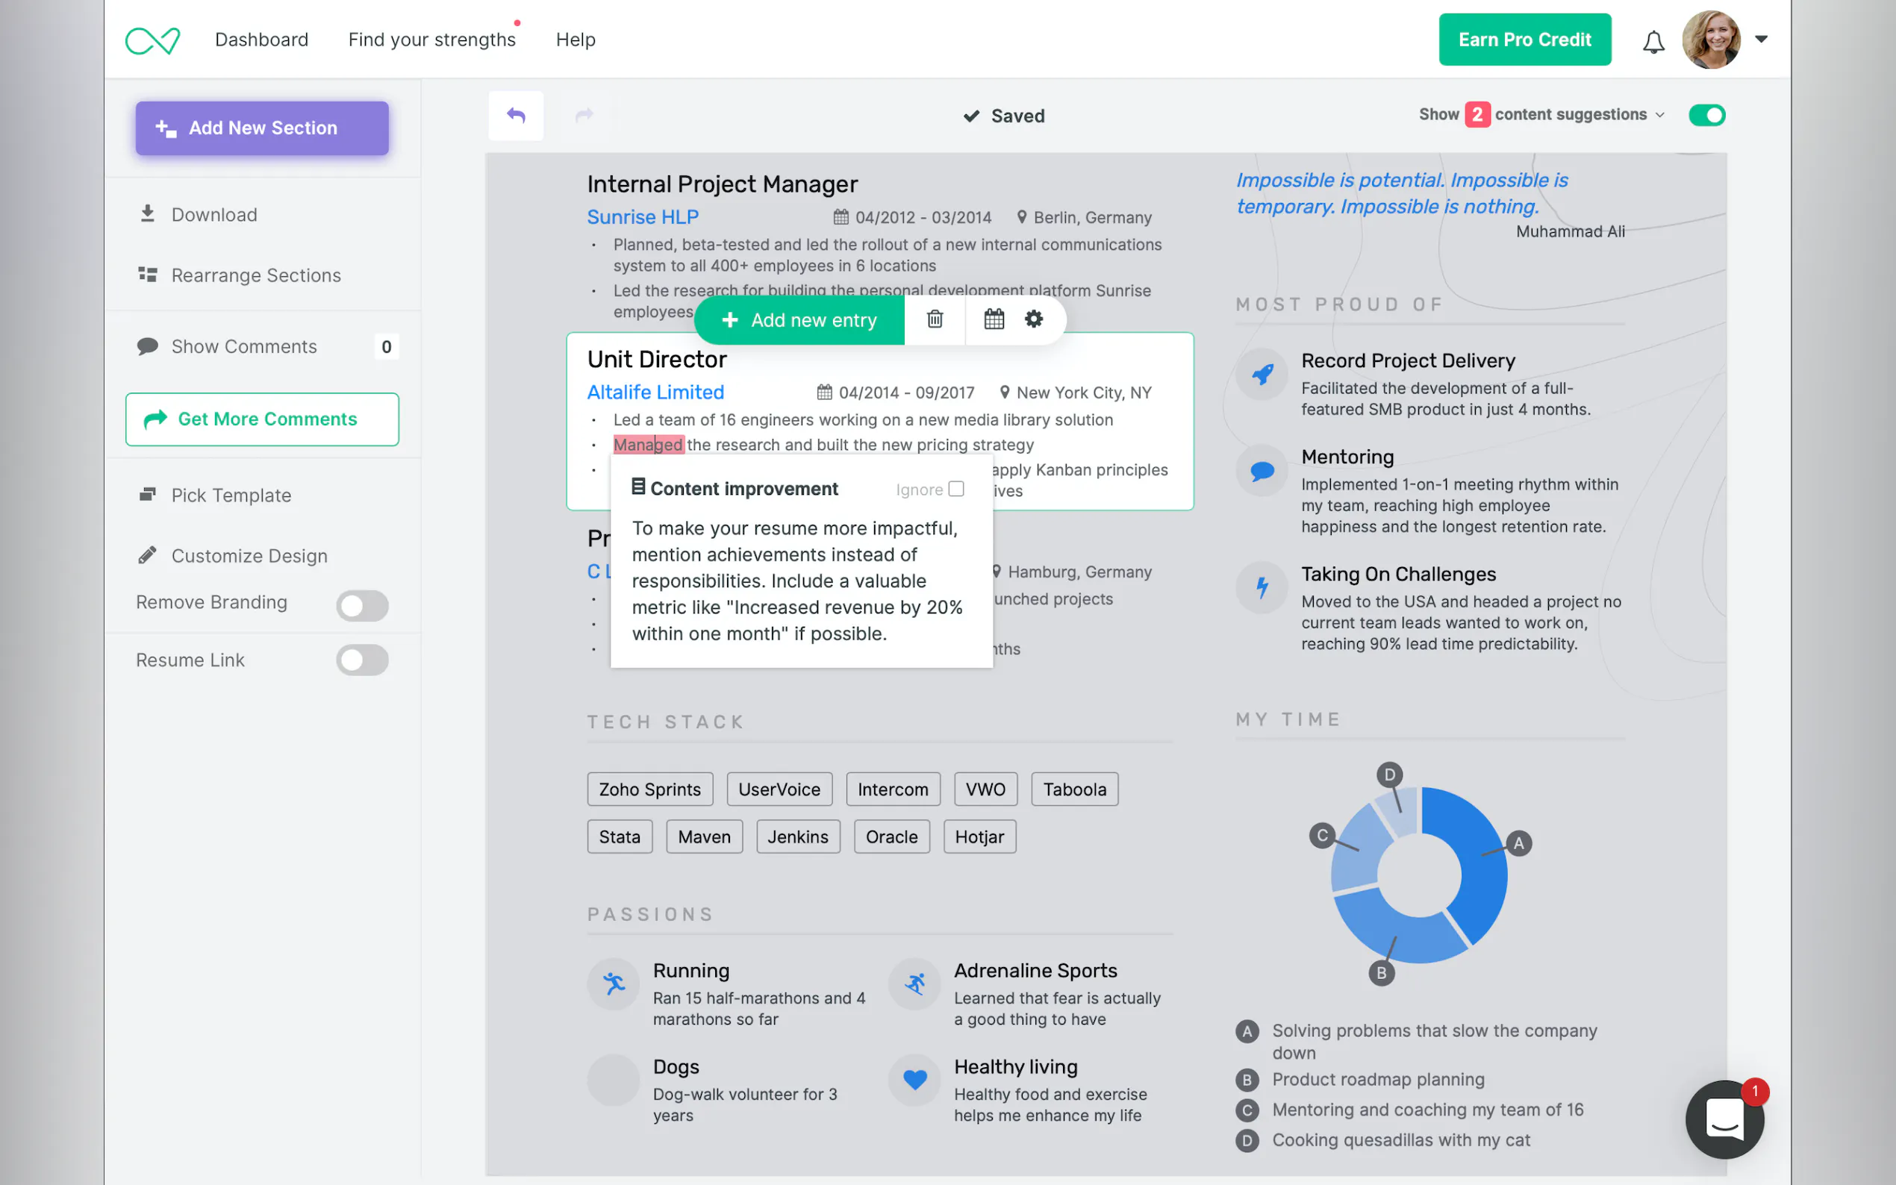Viewport: 1896px width, 1185px height.
Task: Expand the content suggestions dropdown
Action: 1659,115
